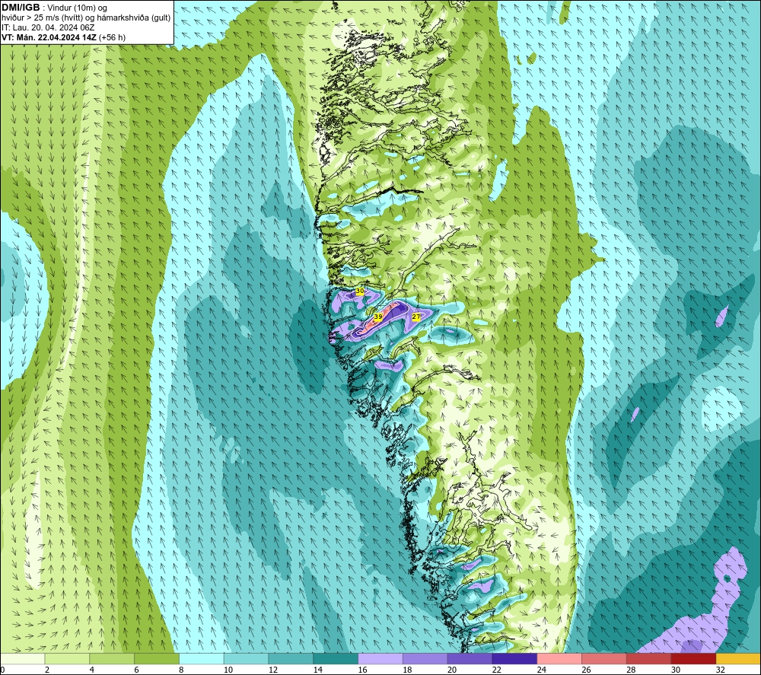
Task: Select the DMI/IGB title text
Action: pos(21,8)
